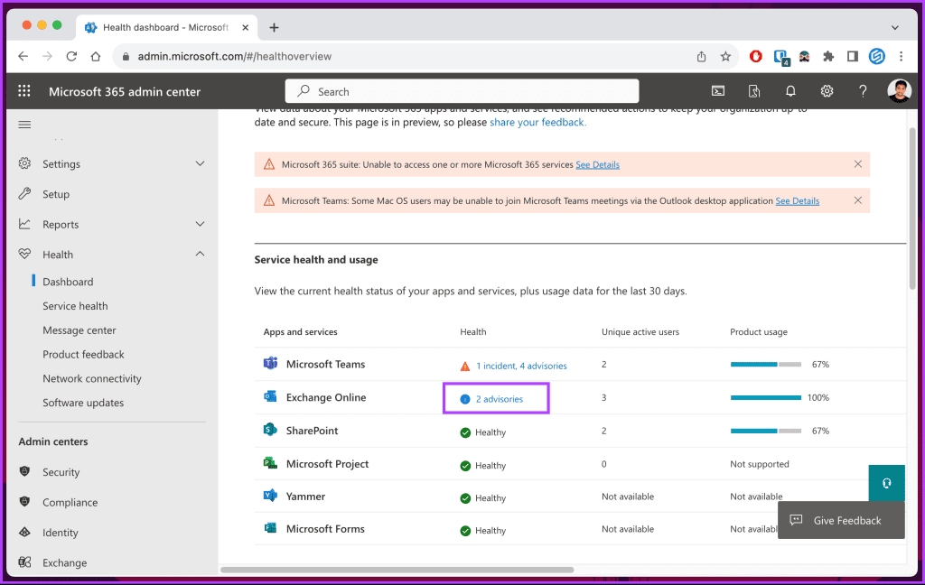The width and height of the screenshot is (925, 585).
Task: Open the Settings gear in the top bar
Action: 826,90
